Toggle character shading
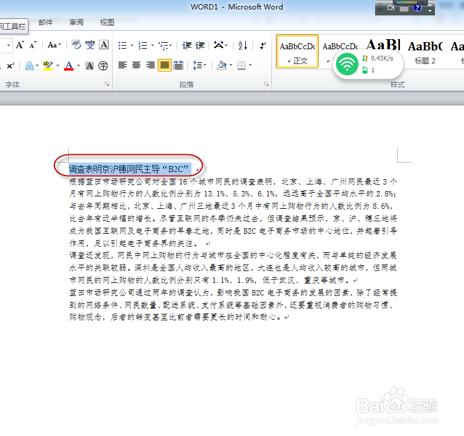Viewport: 464px width, 436px height. 89,65
